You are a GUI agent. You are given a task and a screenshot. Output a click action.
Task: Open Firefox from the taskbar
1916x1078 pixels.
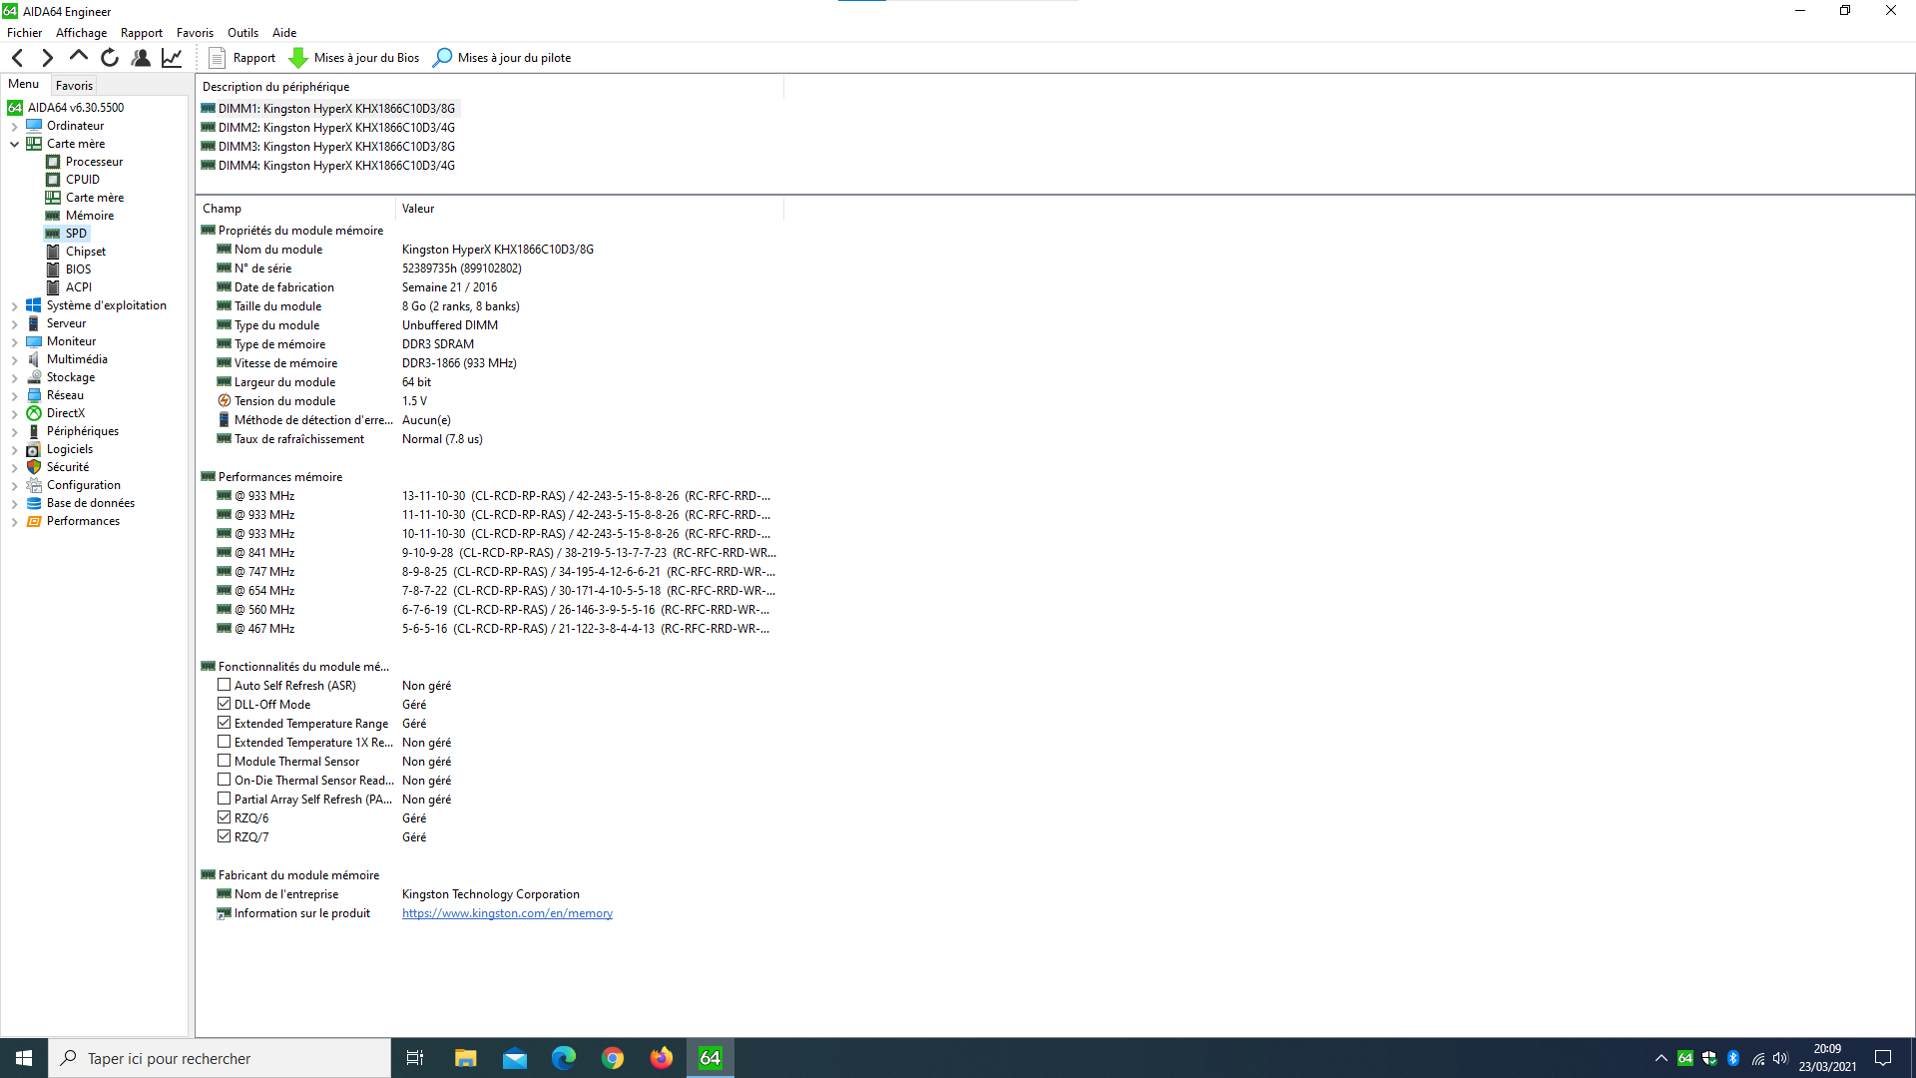click(x=662, y=1058)
